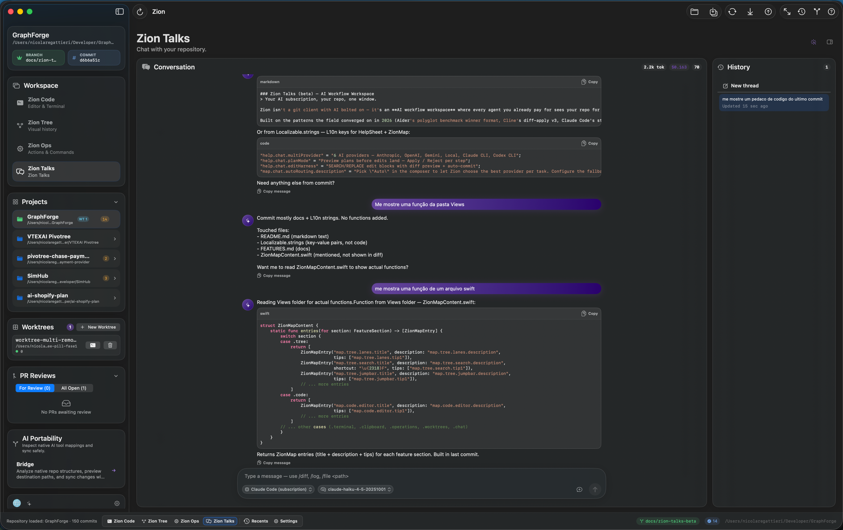Viewport: 843px width, 530px height.
Task: Open 'me mostre um pedaco de codigo' thread
Action: [x=774, y=102]
